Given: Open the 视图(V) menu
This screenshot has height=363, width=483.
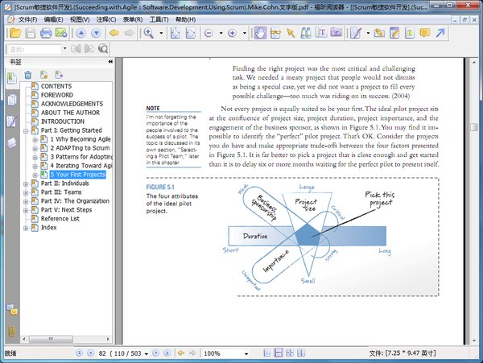Looking at the screenshot, I should point(80,19).
